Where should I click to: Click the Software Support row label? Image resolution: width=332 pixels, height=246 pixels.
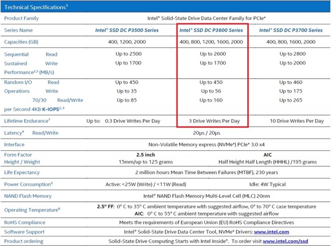(24, 232)
